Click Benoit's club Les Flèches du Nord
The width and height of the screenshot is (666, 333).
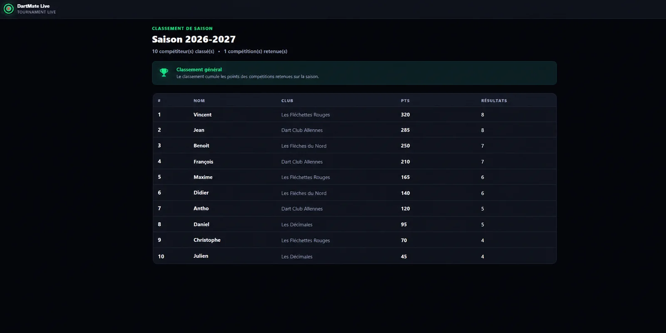[x=304, y=146]
